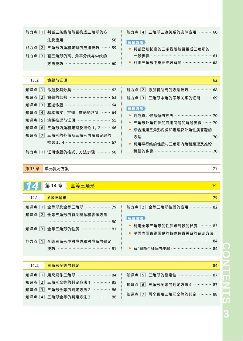Screen dimensions: 243x341
Task: Click '解题通法' tag above '判断真、假命题的方法'
Action: [x=136, y=109]
